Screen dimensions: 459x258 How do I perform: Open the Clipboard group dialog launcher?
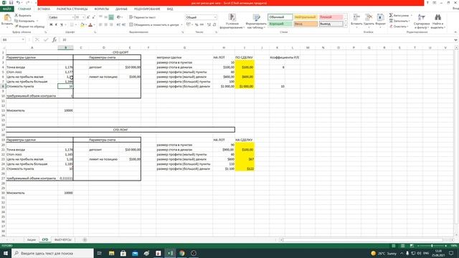(45, 32)
